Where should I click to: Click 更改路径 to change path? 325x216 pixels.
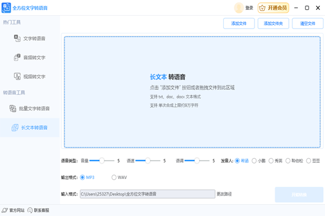pyautogui.click(x=224, y=194)
